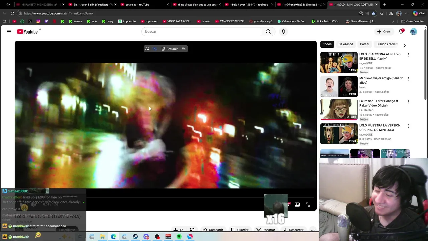Viewport: 428px width, 241px height.
Task: Select the Para ti filter chip
Action: pyautogui.click(x=364, y=44)
